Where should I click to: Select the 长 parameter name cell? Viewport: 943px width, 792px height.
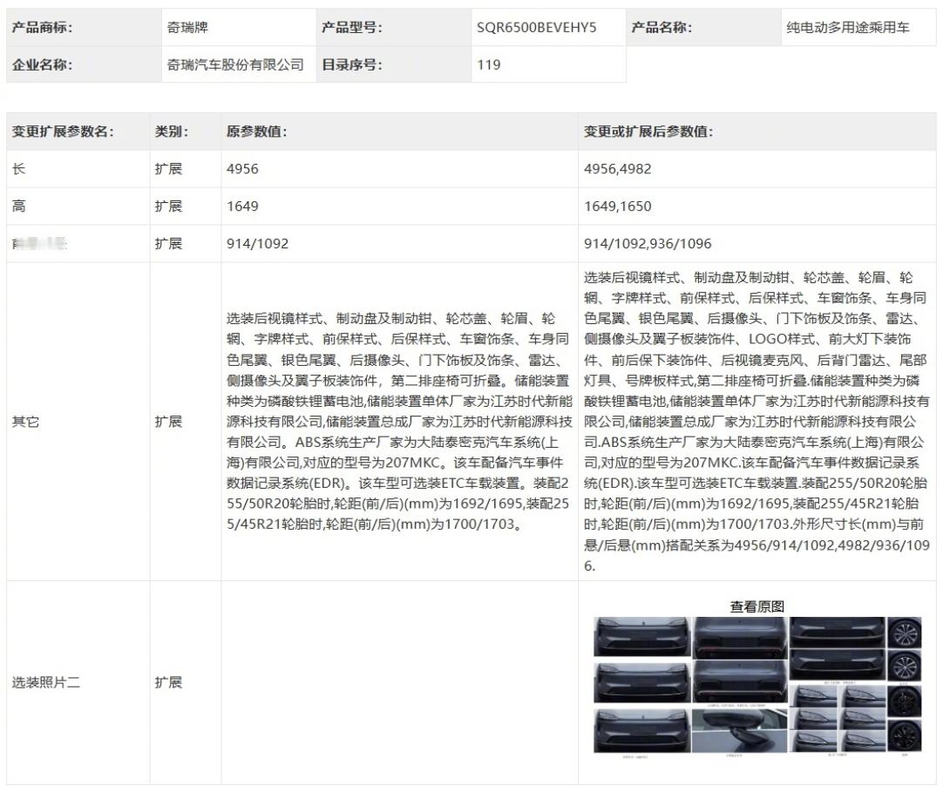[78, 169]
